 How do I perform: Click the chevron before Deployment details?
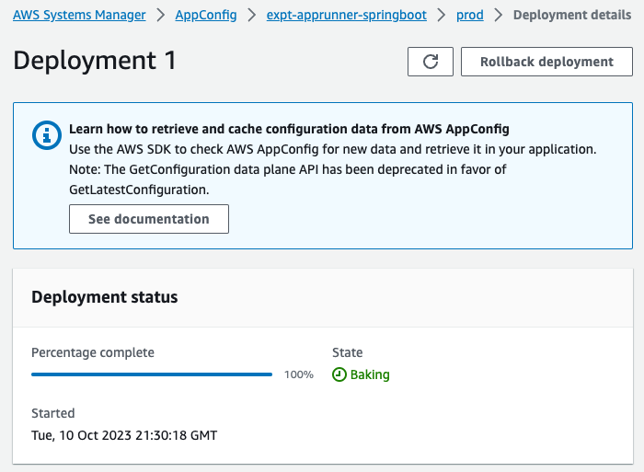499,16
